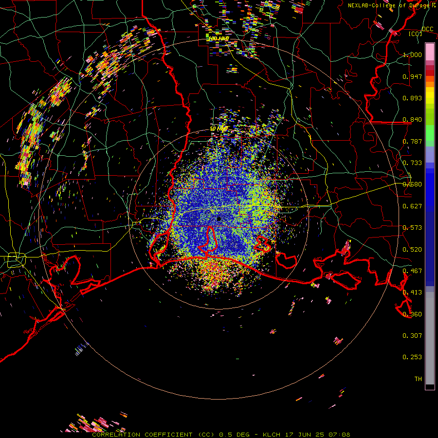Click the DCC product label above legend
The width and height of the screenshot is (438, 438).
point(427,29)
